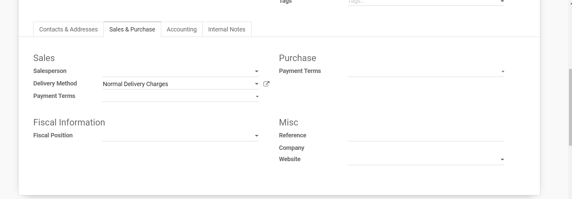The width and height of the screenshot is (572, 199).
Task: Click the Website label
Action: (x=290, y=159)
